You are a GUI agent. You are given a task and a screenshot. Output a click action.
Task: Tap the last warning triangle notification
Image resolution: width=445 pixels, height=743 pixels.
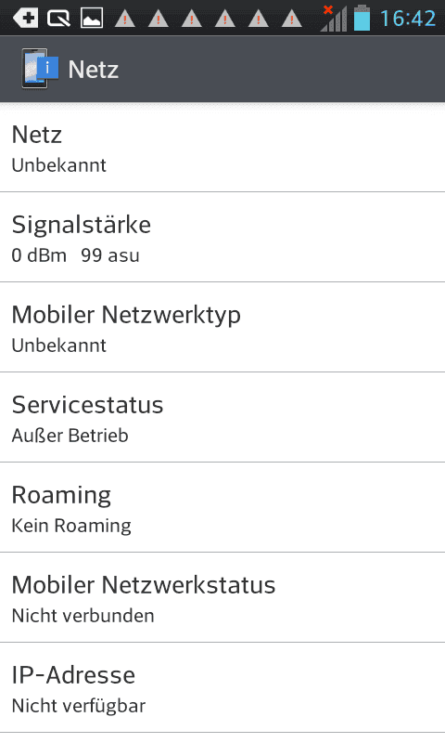pos(292,19)
